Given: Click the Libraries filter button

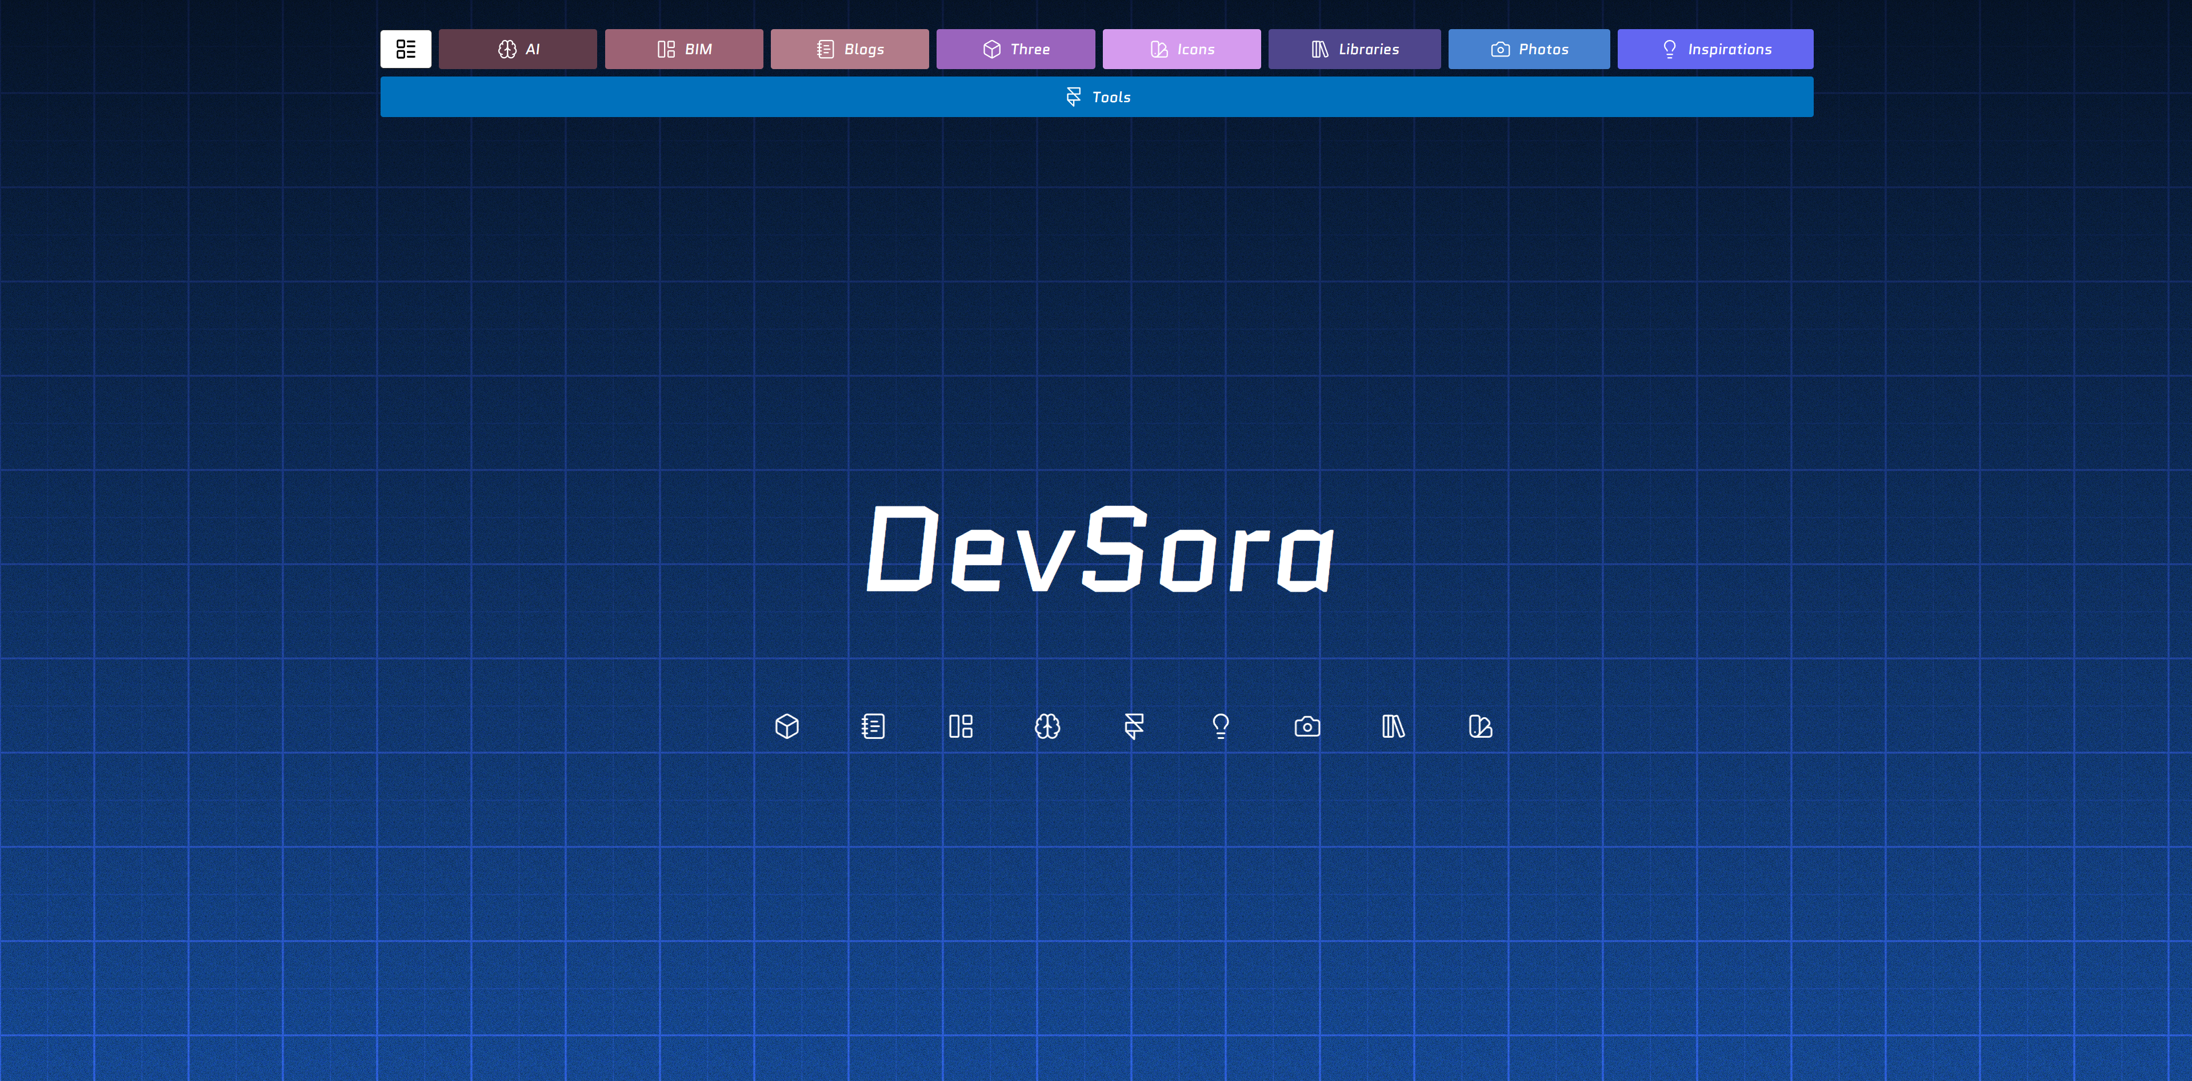Looking at the screenshot, I should 1354,49.
